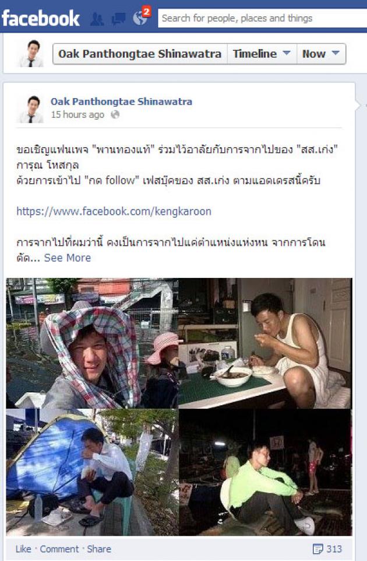The image size is (367, 561).
Task: Open the 15 hours ago timestamp
Action: coord(77,114)
